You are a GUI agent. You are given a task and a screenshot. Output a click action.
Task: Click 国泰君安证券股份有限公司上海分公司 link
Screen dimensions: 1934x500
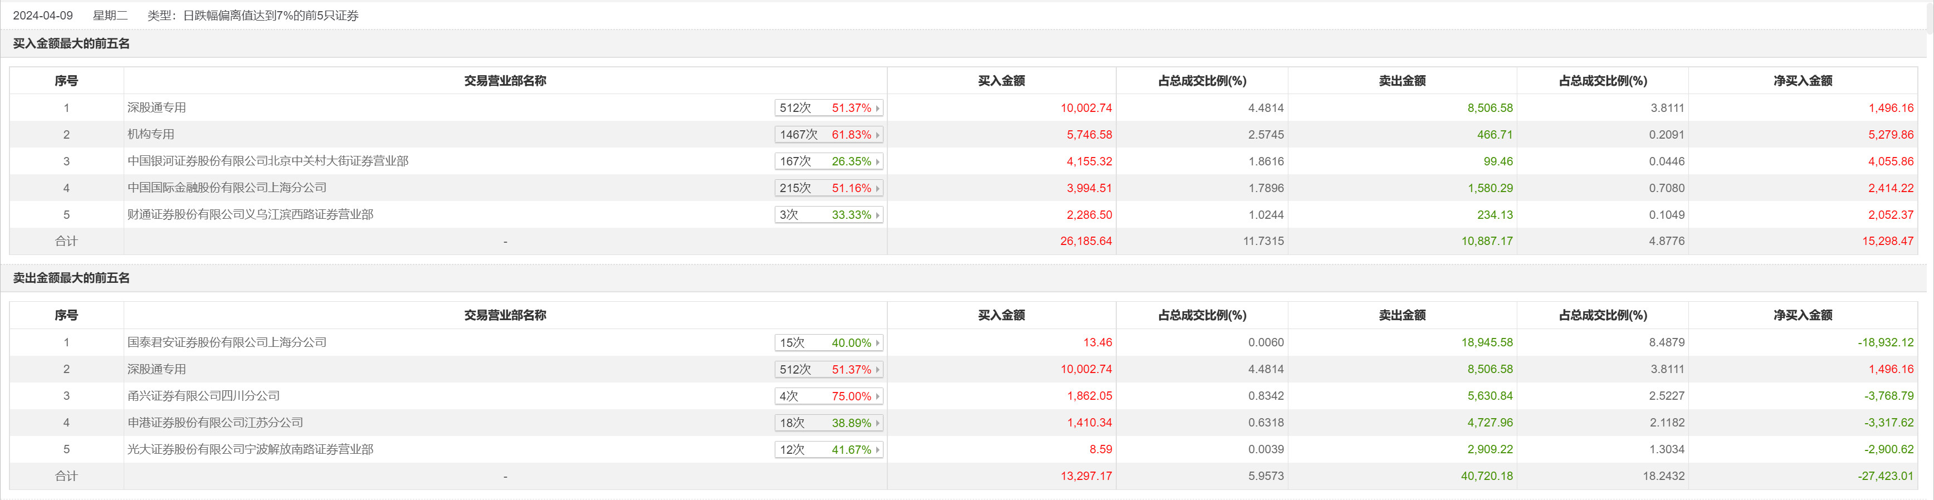[227, 342]
